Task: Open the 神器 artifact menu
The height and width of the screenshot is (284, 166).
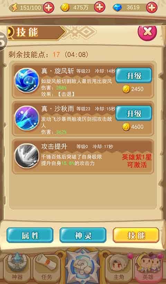Action: (x=17, y=268)
